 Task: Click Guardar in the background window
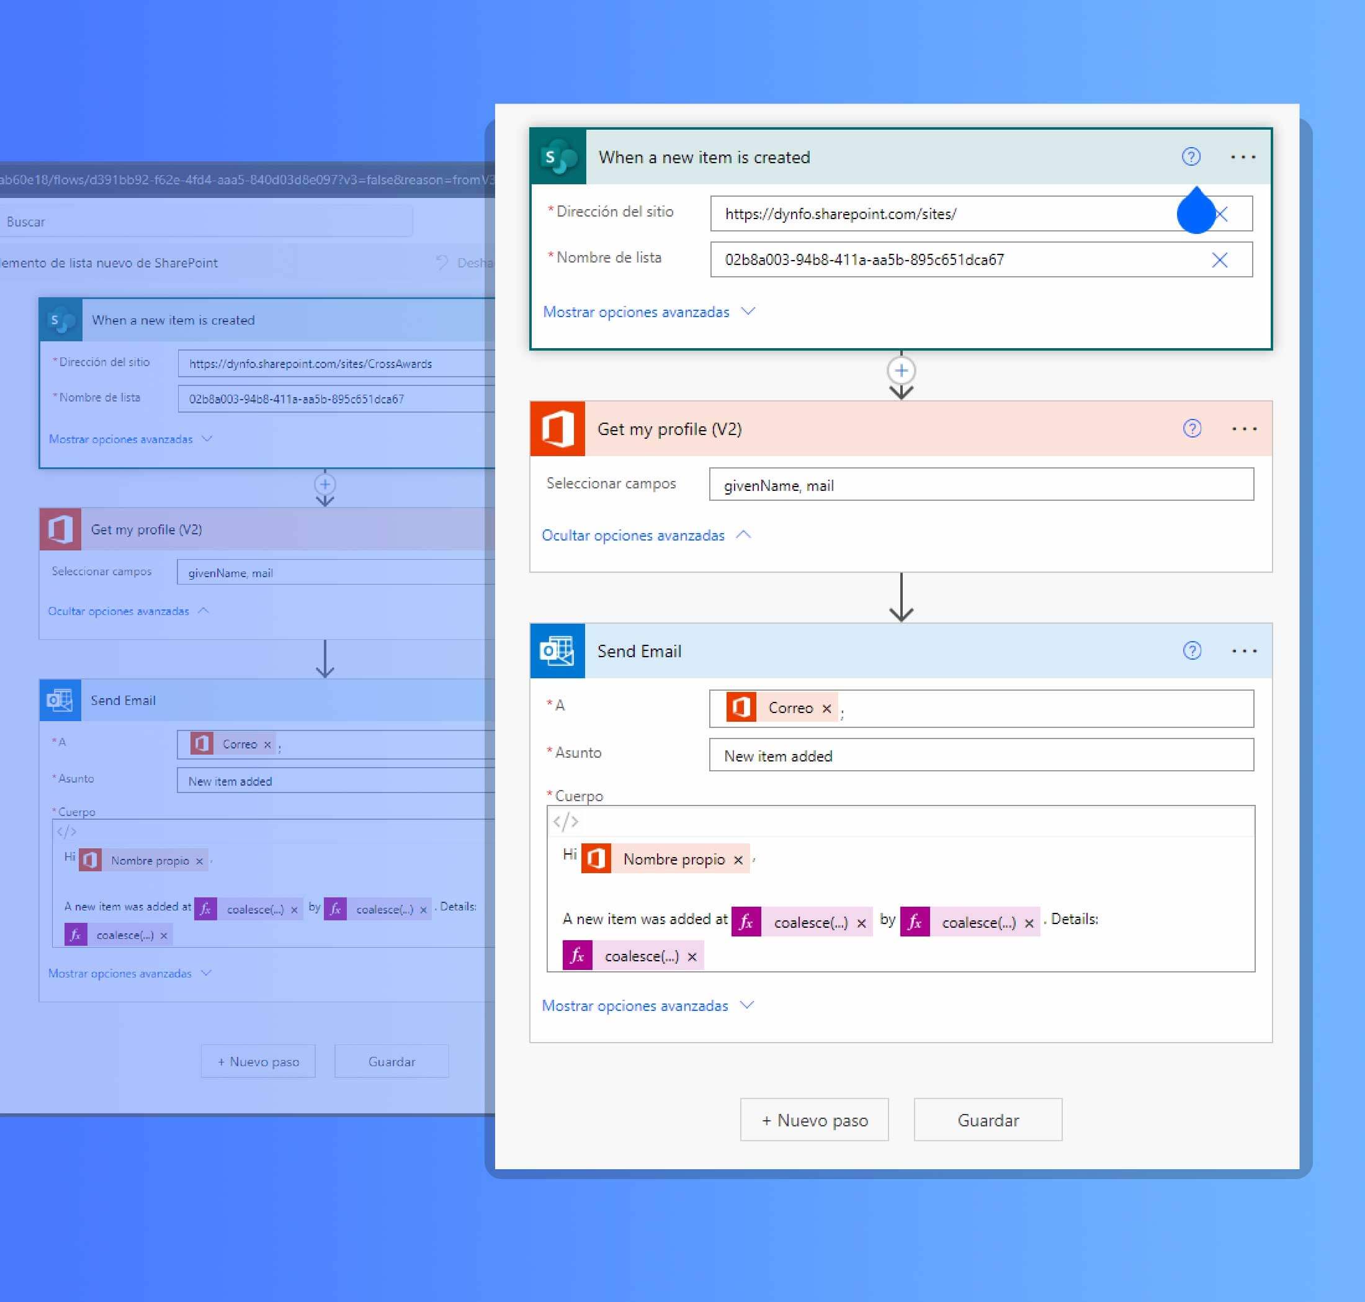(x=392, y=1062)
